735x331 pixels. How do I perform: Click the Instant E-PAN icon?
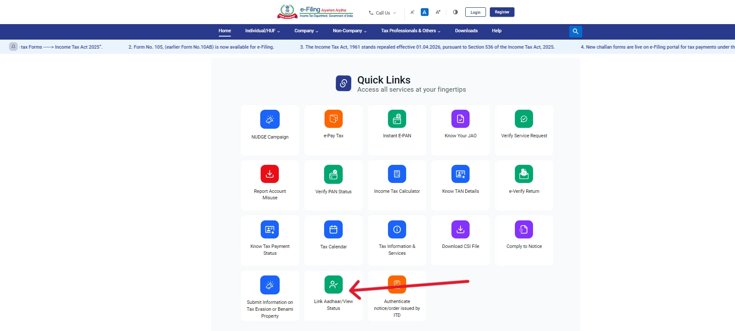pyautogui.click(x=397, y=119)
